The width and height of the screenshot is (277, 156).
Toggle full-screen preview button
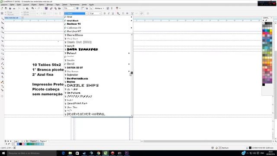tap(77, 8)
